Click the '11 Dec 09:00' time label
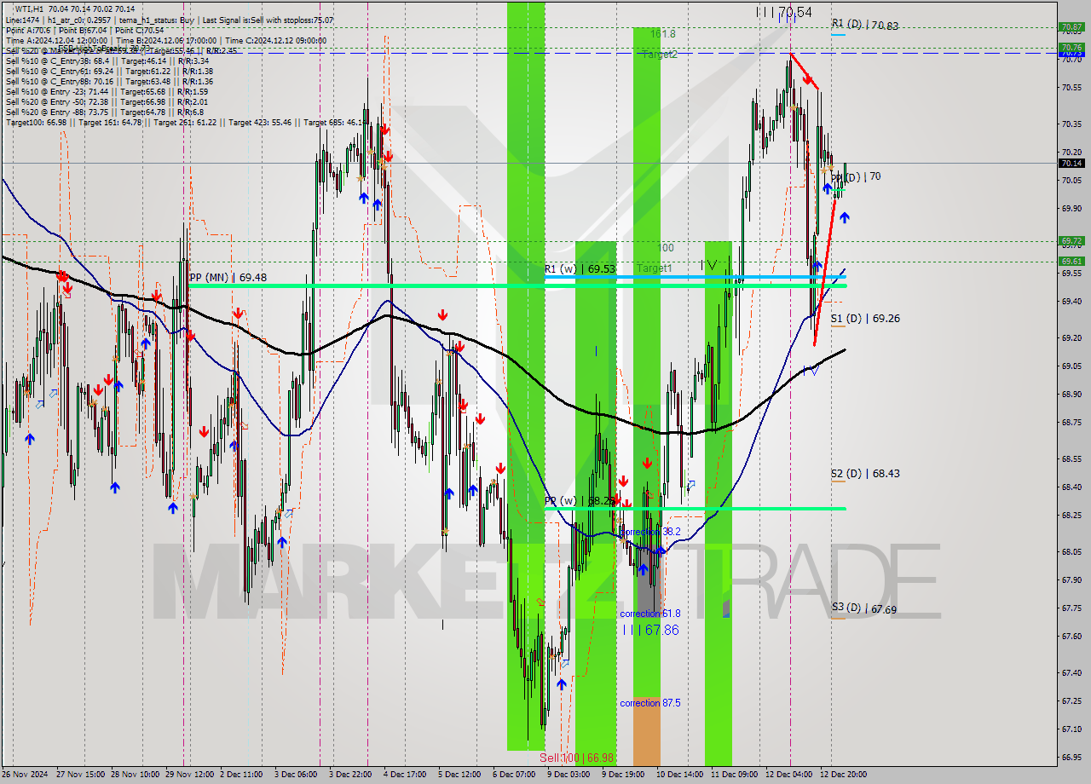 (x=734, y=775)
